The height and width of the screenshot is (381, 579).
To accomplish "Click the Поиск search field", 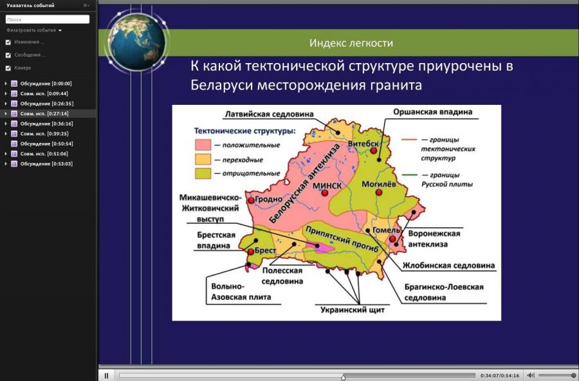I will point(47,19).
